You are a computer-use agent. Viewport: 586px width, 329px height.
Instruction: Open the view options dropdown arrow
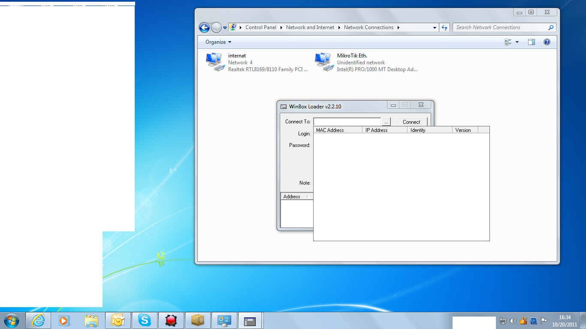pyautogui.click(x=517, y=42)
